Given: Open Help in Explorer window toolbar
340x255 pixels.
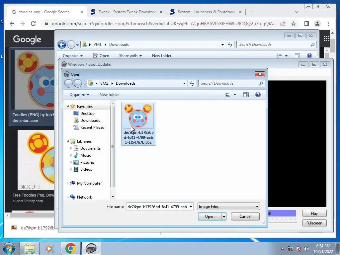Looking at the screenshot, I should (309, 56).
